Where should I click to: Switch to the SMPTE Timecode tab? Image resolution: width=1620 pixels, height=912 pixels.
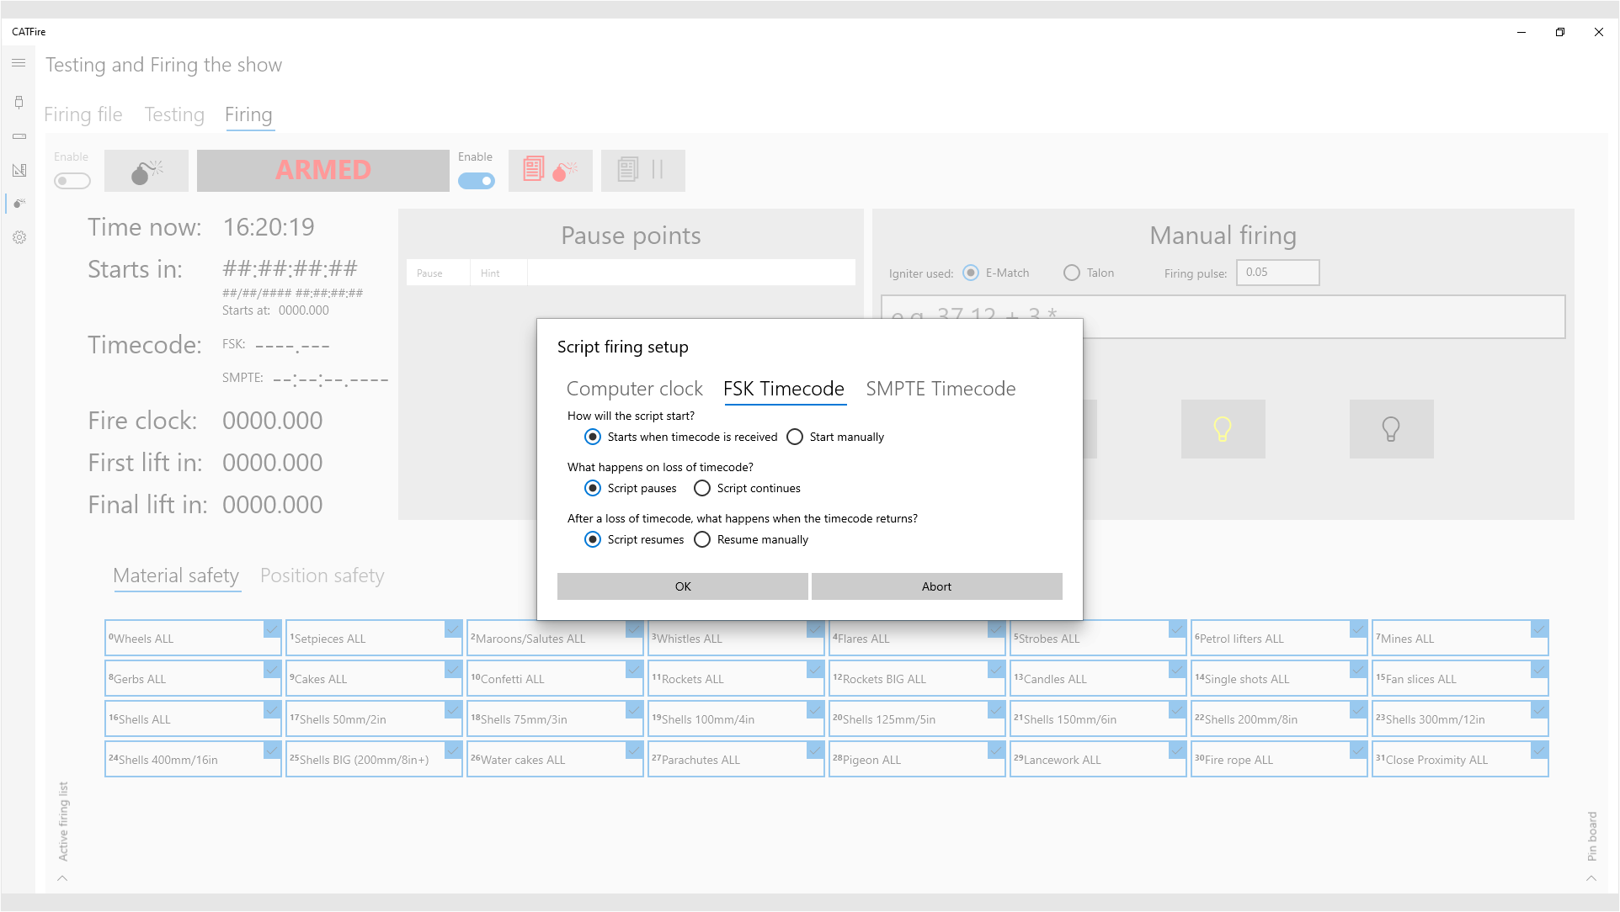pos(941,389)
